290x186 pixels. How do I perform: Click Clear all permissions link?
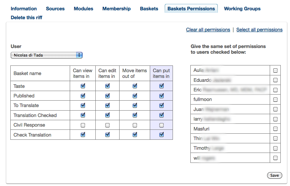coord(208,30)
